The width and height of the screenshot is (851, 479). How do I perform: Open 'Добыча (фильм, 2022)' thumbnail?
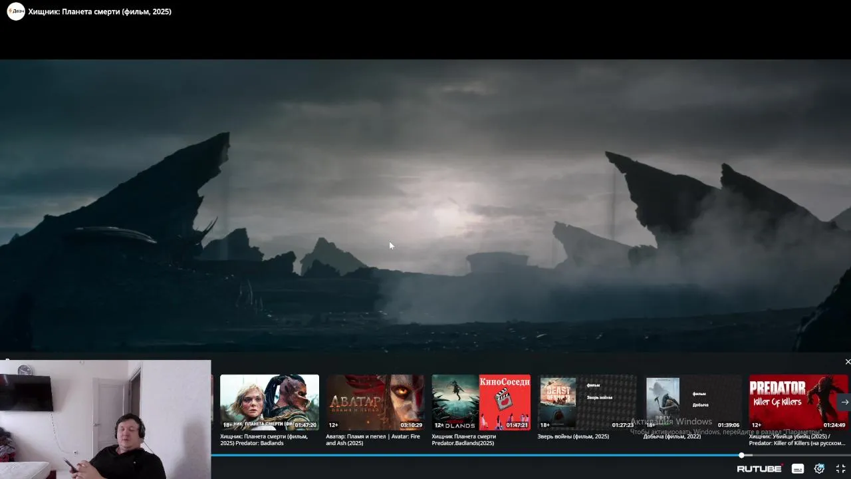(693, 402)
